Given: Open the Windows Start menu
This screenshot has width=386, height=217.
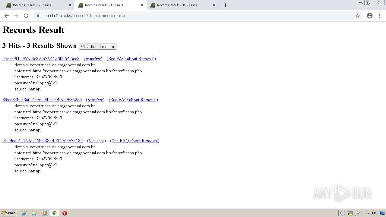Looking at the screenshot, I should point(8,213).
